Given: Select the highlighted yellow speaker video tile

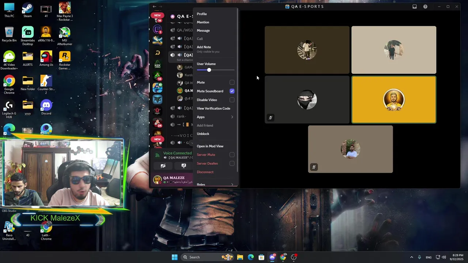Looking at the screenshot, I should [394, 100].
